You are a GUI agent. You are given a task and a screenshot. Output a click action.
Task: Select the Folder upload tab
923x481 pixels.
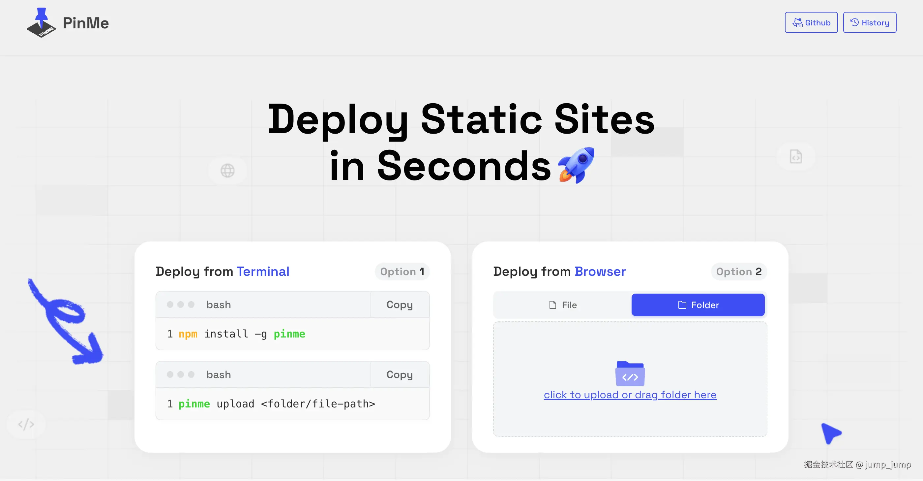(x=698, y=305)
